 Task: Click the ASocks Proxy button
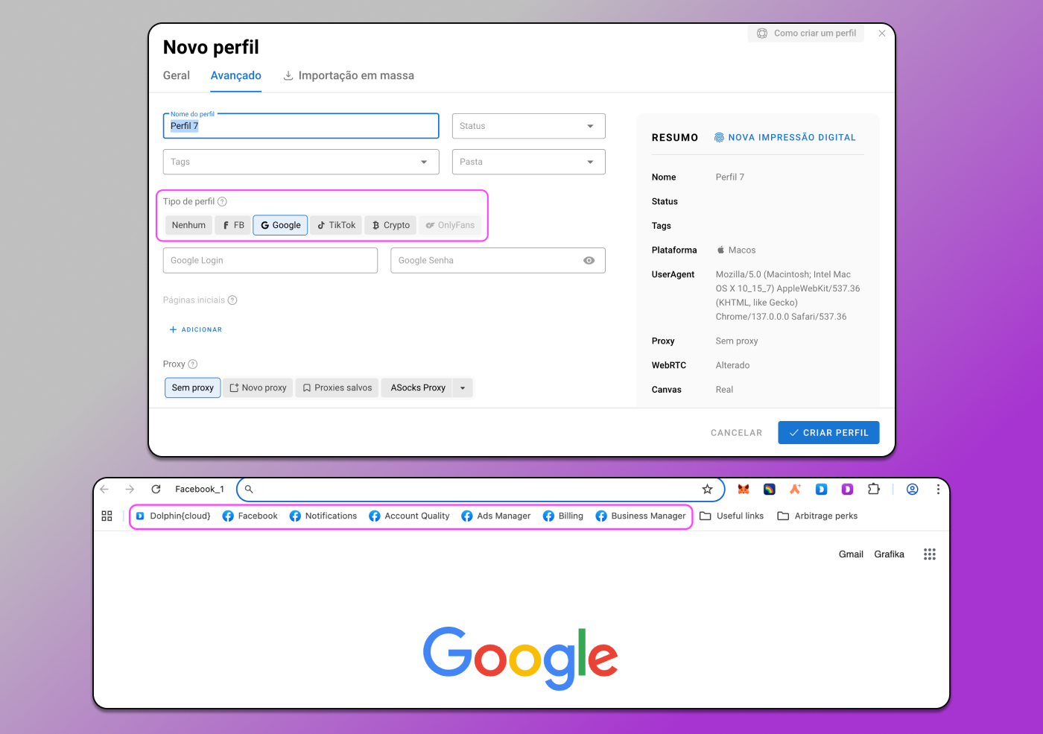[x=417, y=387]
